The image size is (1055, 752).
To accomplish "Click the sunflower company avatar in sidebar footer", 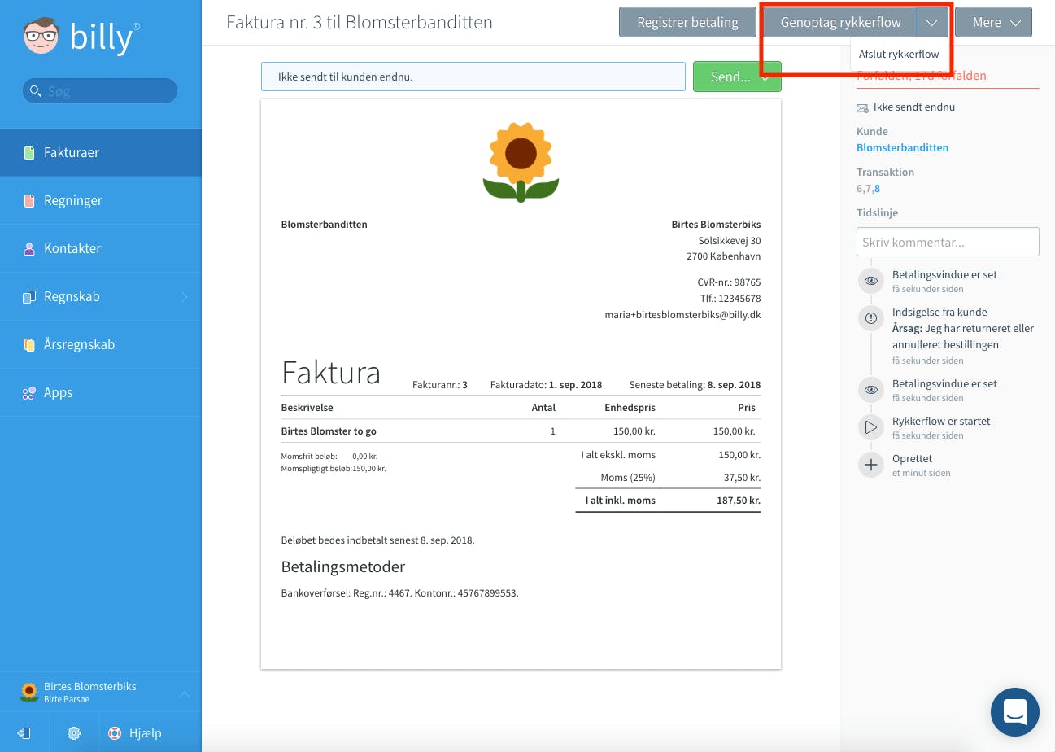I will (x=29, y=692).
